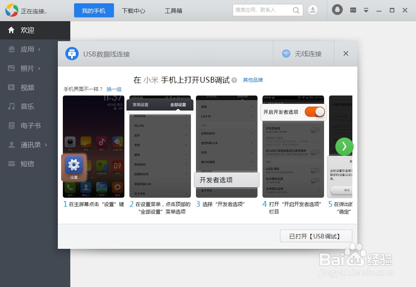
Task: Click the 照片 picture icon
Action: tap(11, 68)
